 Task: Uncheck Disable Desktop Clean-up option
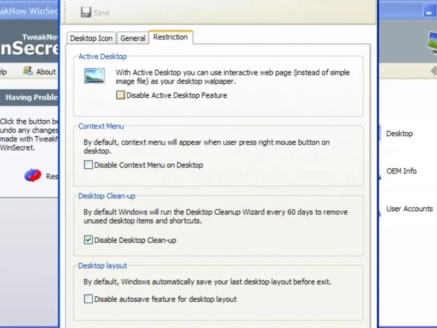[88, 240]
